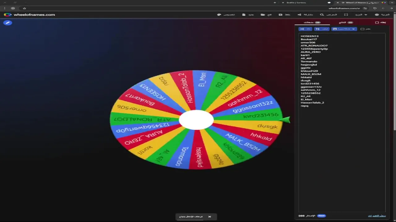This screenshot has height=222, width=396.
Task: Click the bookmark star in address bar
Action: pyautogui.click(x=24, y=8)
